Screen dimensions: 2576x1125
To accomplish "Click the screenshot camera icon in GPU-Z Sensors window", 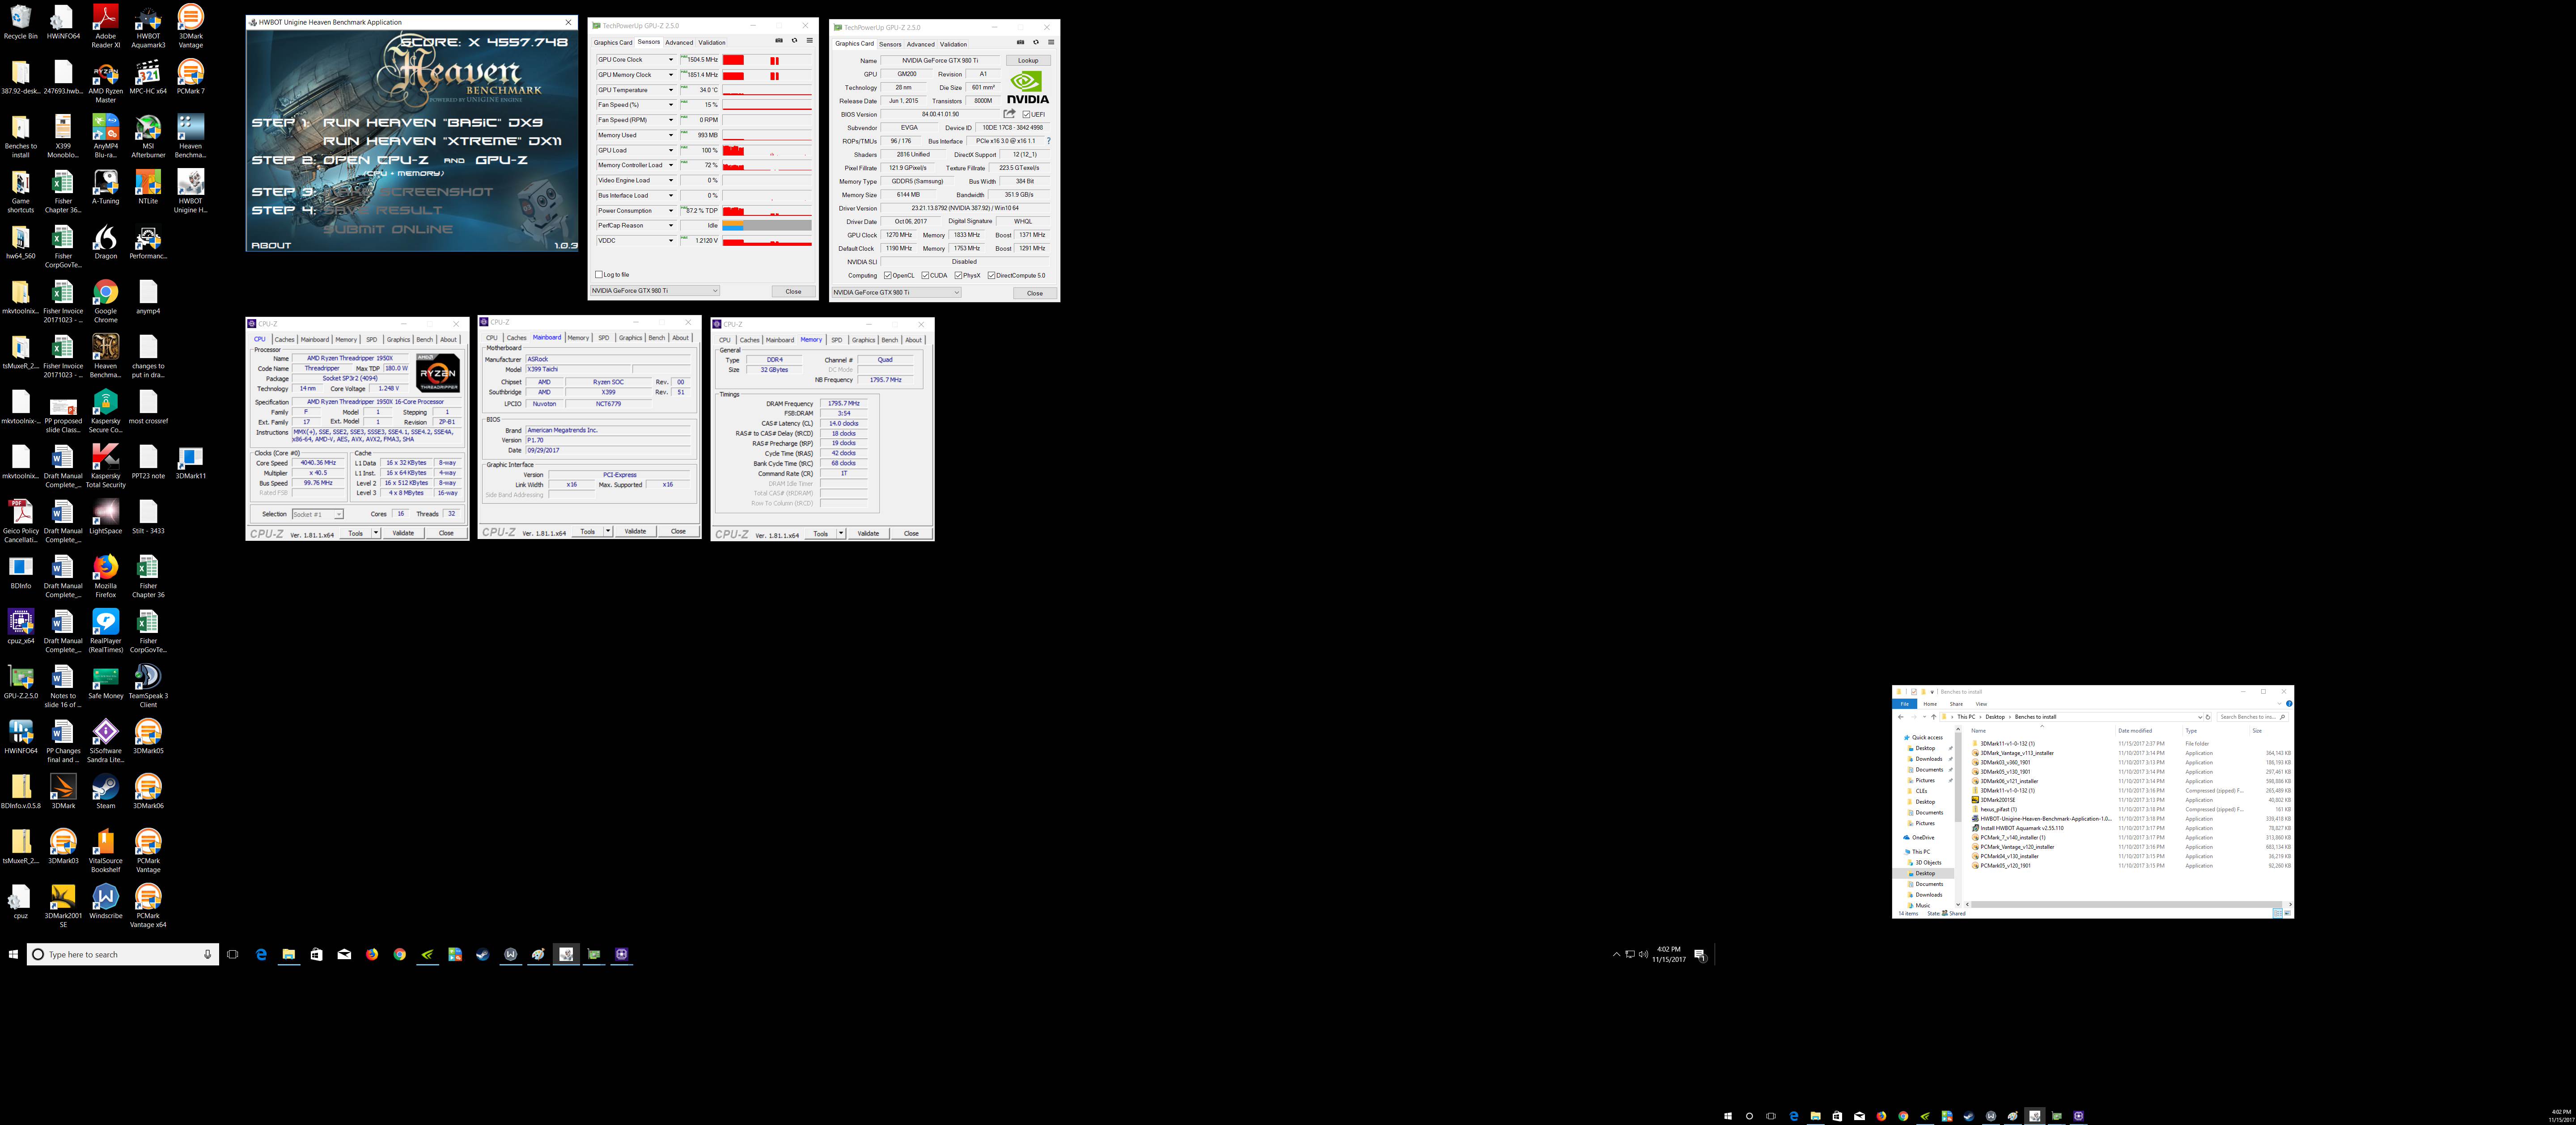I will pyautogui.click(x=779, y=41).
